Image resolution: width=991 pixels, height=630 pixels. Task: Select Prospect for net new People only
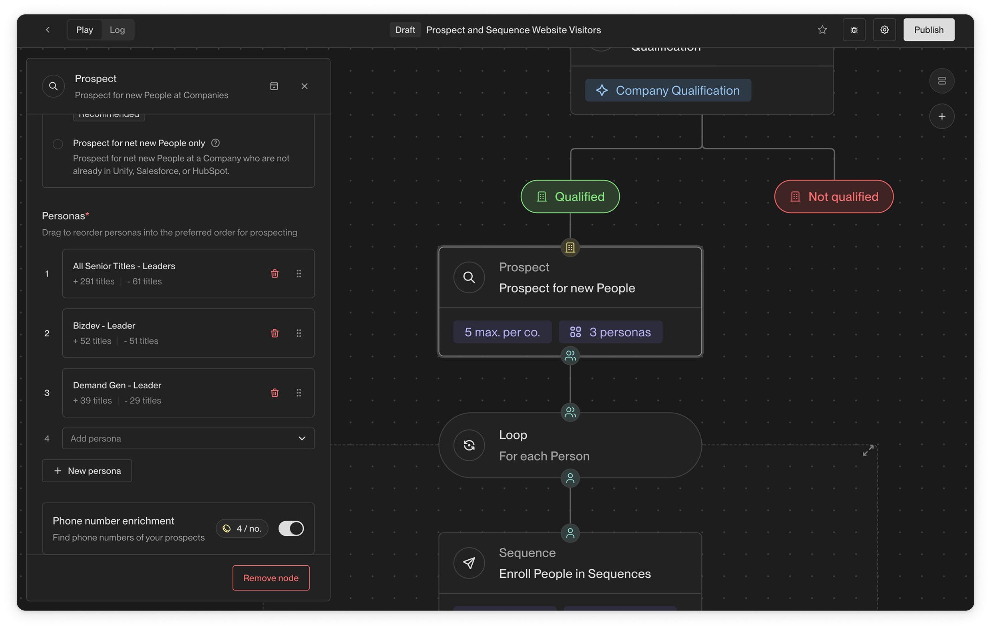(58, 143)
